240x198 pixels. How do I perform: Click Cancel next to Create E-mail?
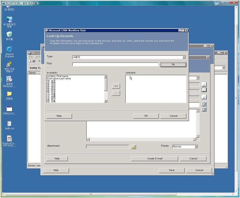point(193,159)
